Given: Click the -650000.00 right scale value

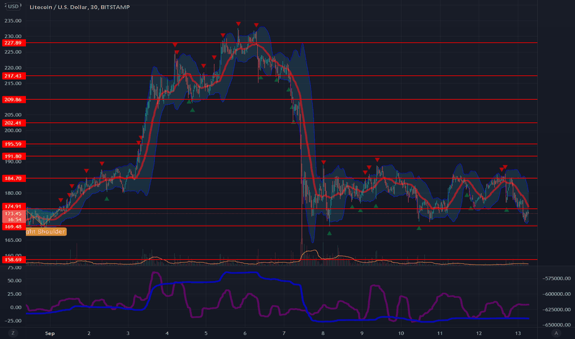Looking at the screenshot, I should tap(556, 325).
